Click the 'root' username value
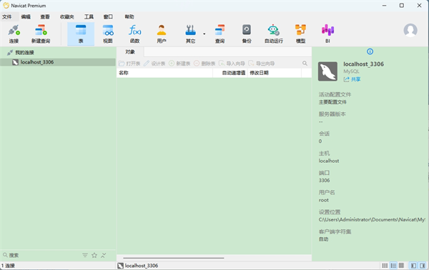The width and height of the screenshot is (429, 270). tap(323, 200)
